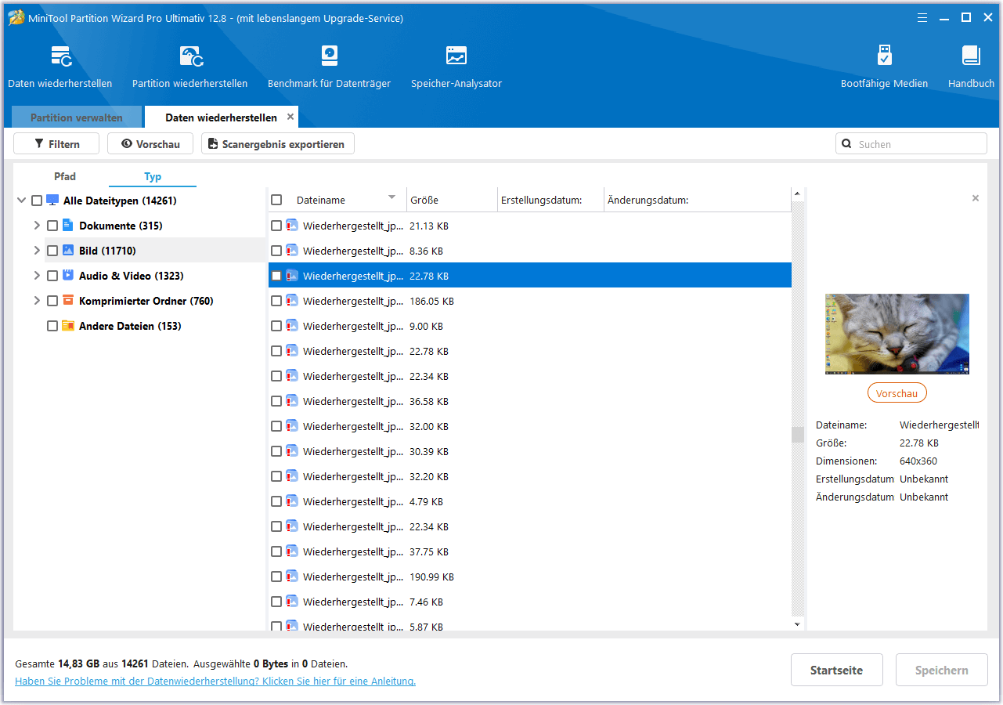The width and height of the screenshot is (1003, 705).
Task: Click the file icon of the 190.99 KB entry
Action: pyautogui.click(x=291, y=577)
